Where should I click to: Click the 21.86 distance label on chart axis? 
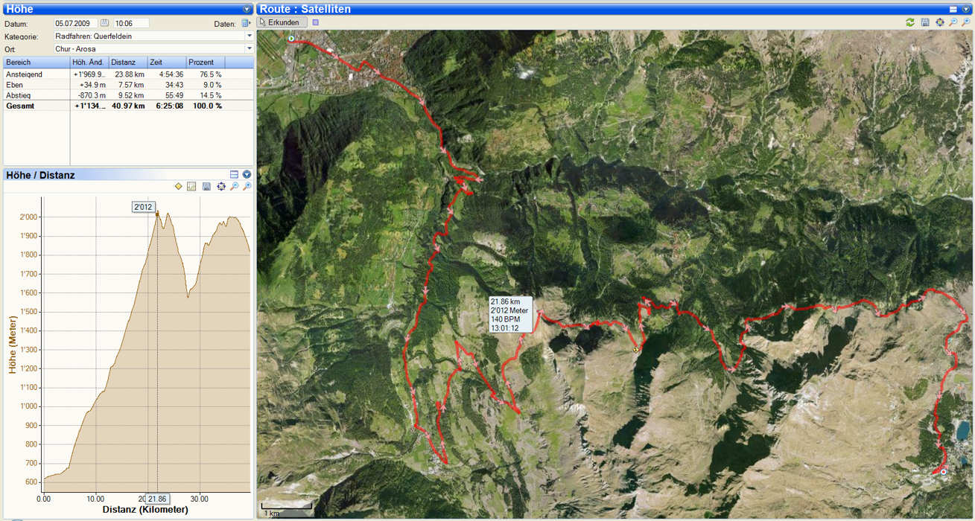point(157,499)
